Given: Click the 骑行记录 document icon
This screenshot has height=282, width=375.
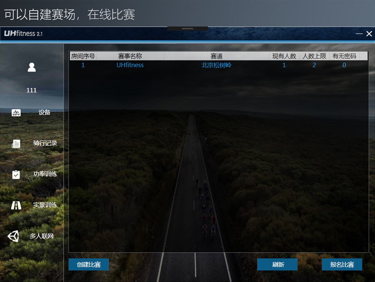Looking at the screenshot, I should (x=16, y=144).
